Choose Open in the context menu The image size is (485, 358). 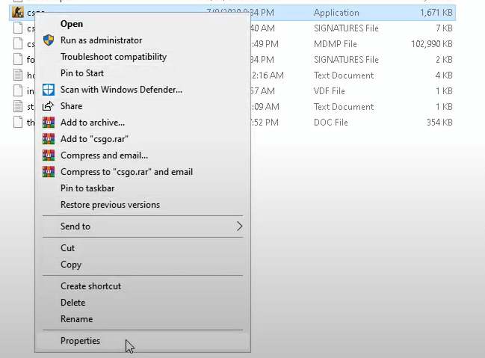(143, 24)
